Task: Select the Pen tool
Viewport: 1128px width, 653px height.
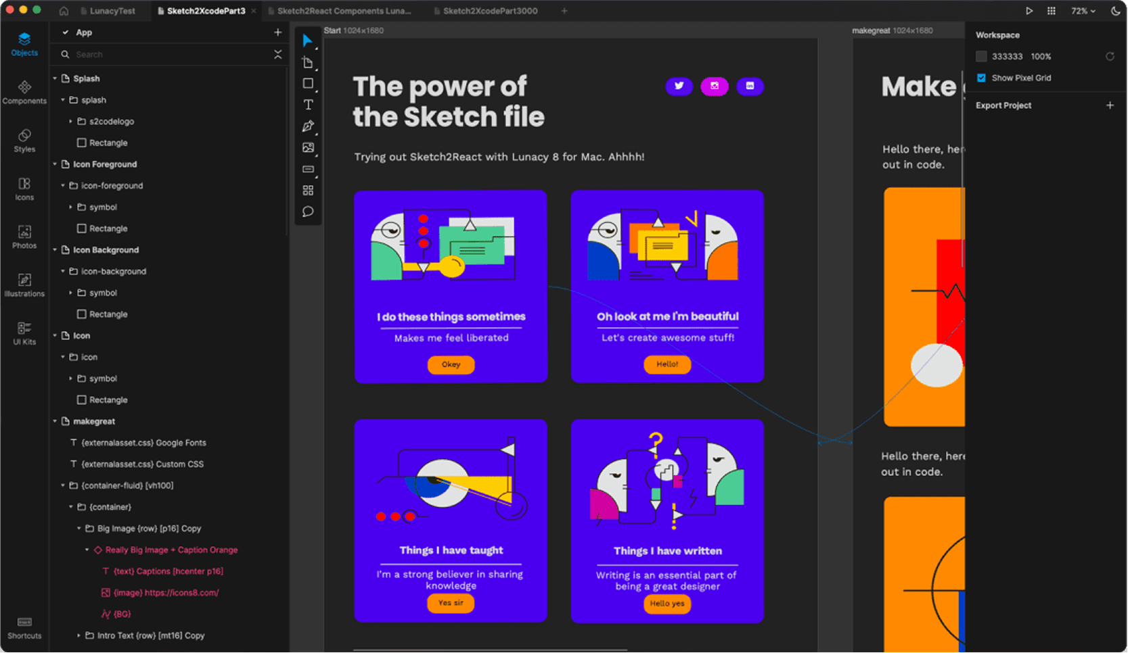Action: [308, 126]
